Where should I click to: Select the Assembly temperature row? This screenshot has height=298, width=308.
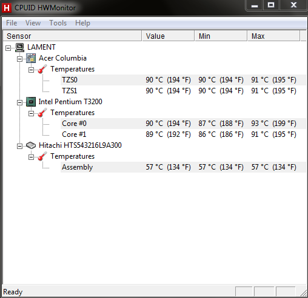183,167
